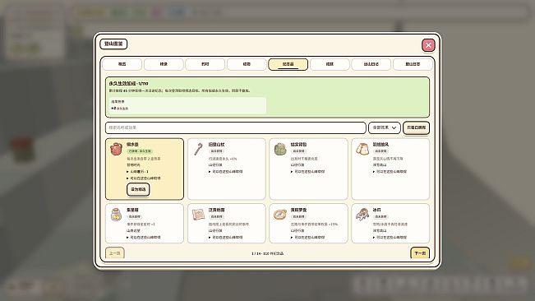
Task: Expand obtainable peaks on star jar card
Action: (x=143, y=237)
